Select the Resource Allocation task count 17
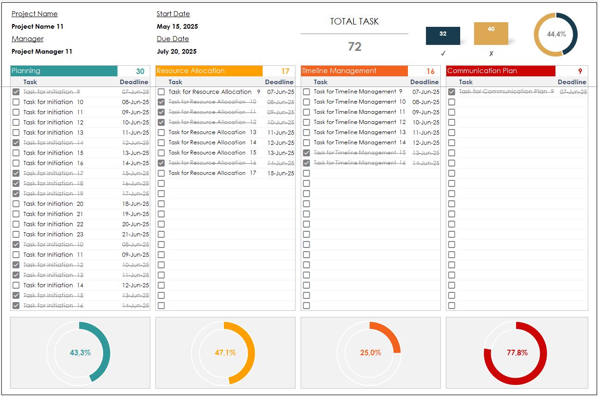 (285, 71)
